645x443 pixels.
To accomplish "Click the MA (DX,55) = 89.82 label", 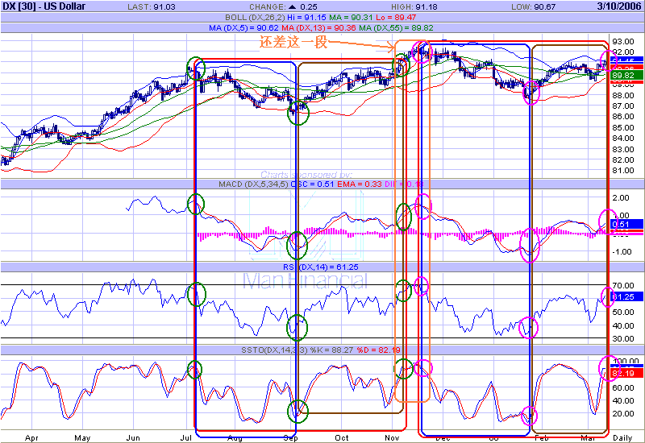I will point(396,28).
